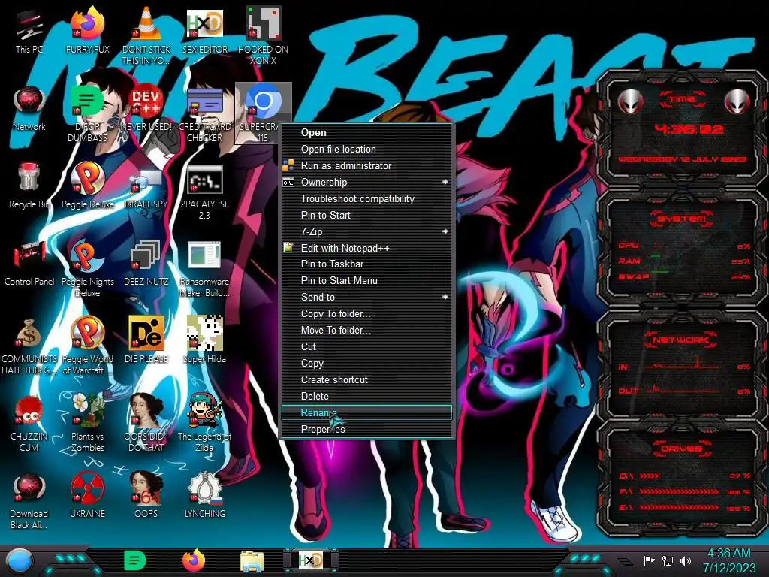Open the Start orb button
Screen dimensions: 769x577
point(19,560)
